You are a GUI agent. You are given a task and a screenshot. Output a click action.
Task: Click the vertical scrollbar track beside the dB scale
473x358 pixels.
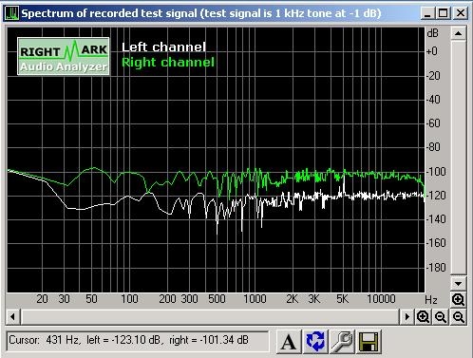click(x=458, y=159)
